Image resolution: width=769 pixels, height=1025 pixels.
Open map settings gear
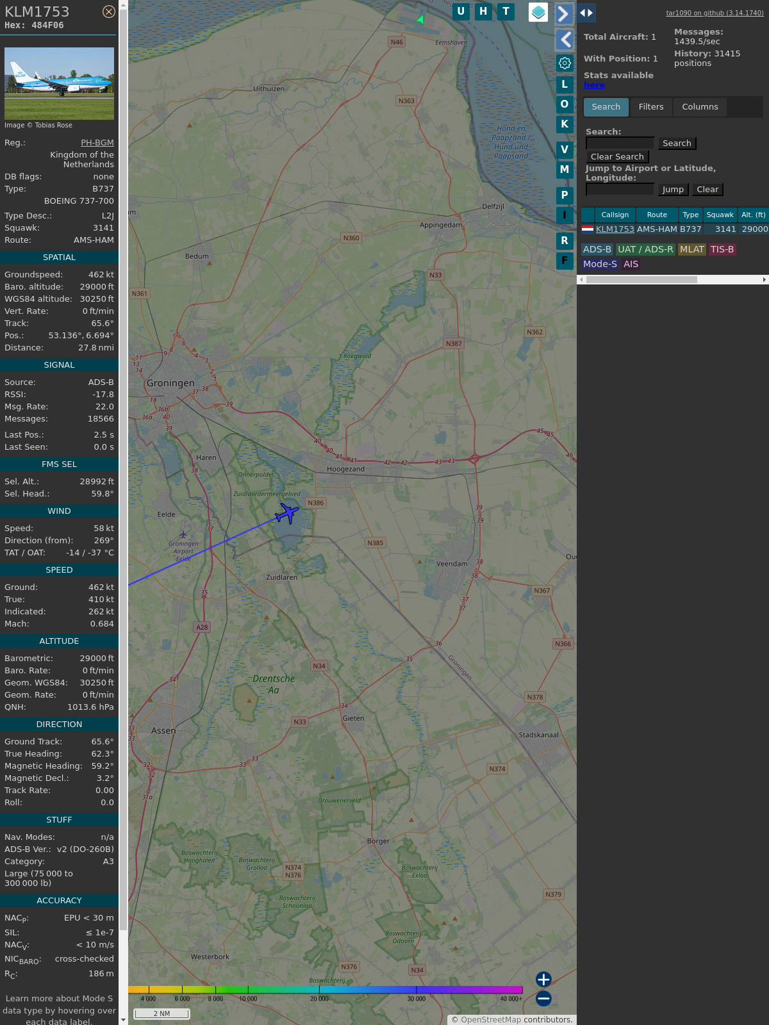coord(565,63)
